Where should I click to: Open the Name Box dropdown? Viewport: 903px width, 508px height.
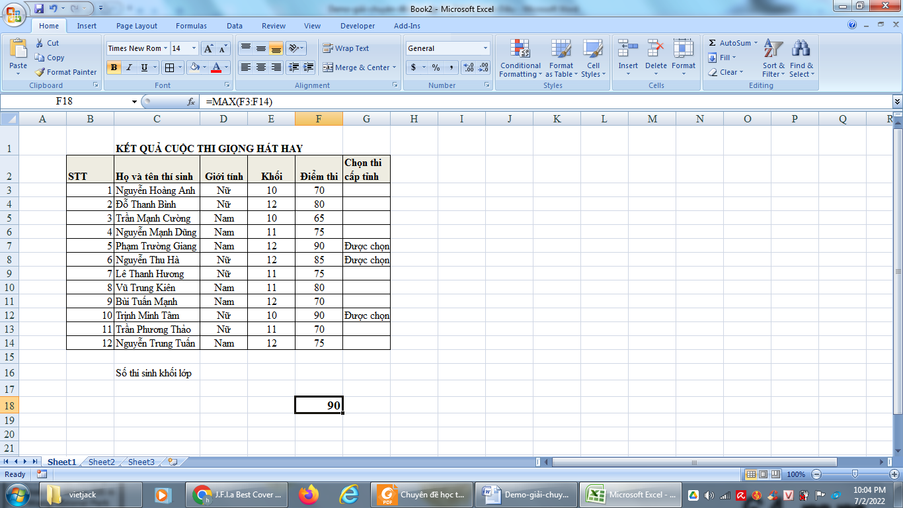pyautogui.click(x=135, y=102)
